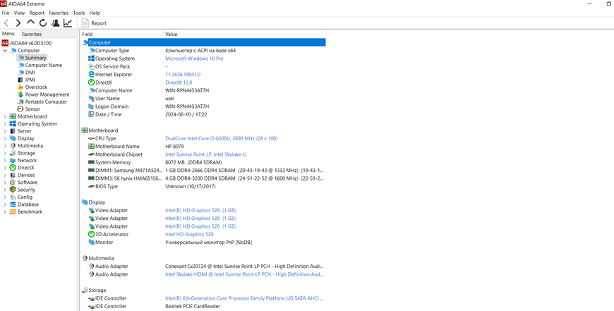Expand the Display tree node
This screenshot has width=614, height=311.
coord(5,138)
